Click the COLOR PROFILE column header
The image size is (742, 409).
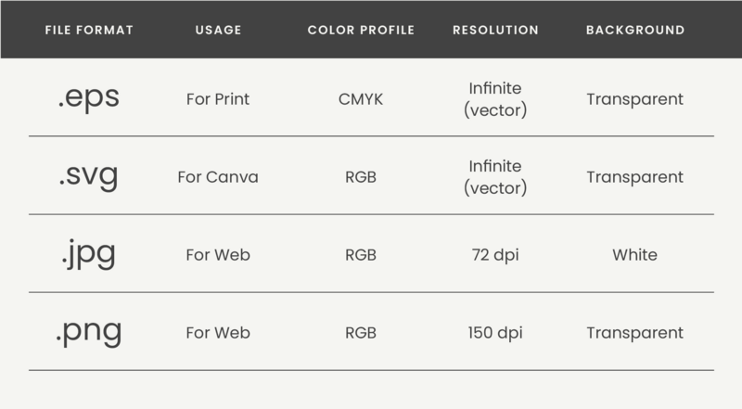point(361,30)
